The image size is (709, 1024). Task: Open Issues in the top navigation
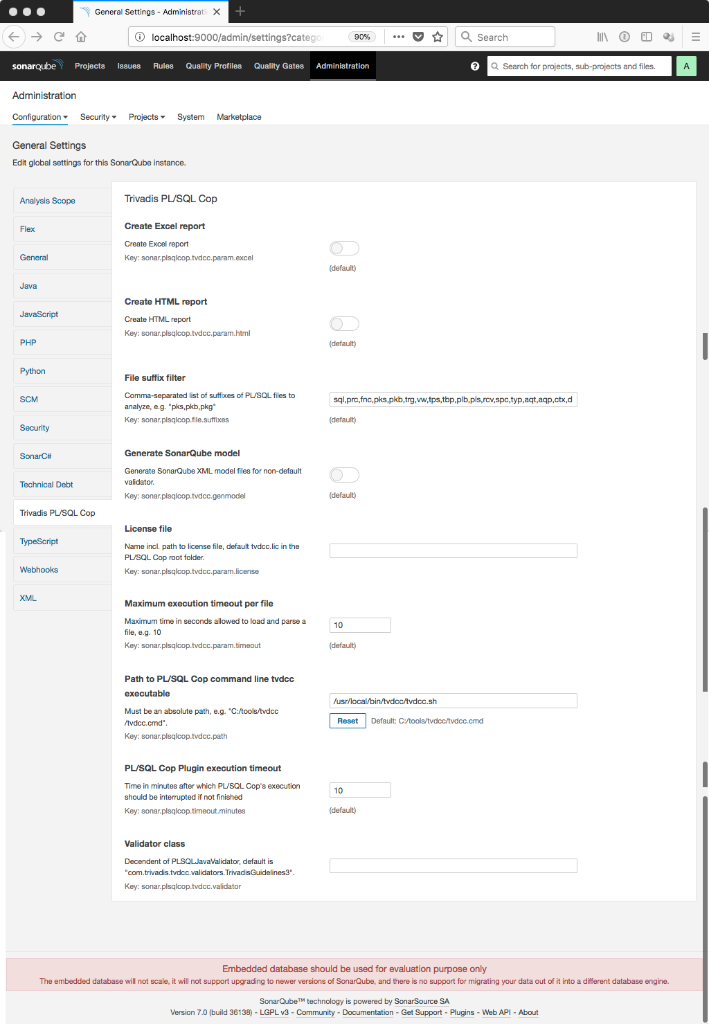129,66
